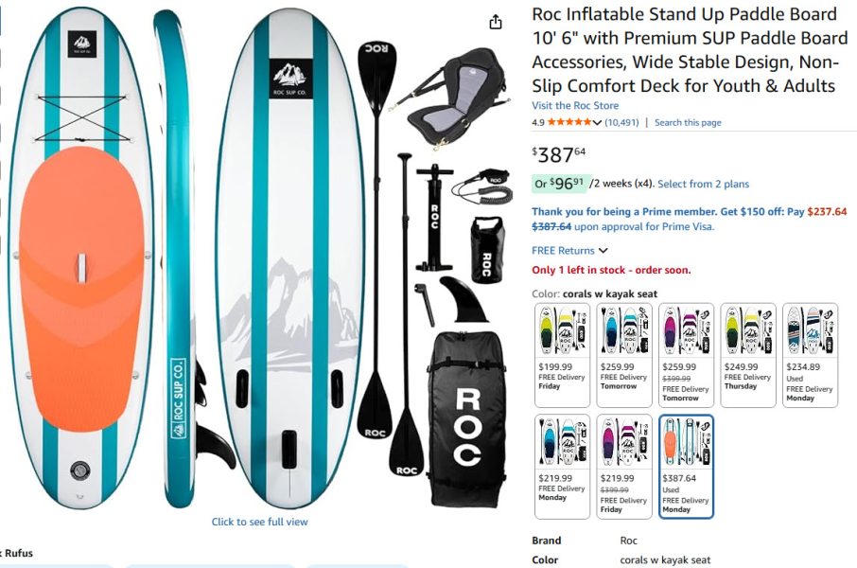Select the $199.99 color option swatch
Image resolution: width=857 pixels, height=568 pixels.
tap(563, 355)
